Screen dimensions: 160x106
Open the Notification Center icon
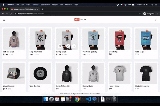pyautogui.click(x=156, y=5)
